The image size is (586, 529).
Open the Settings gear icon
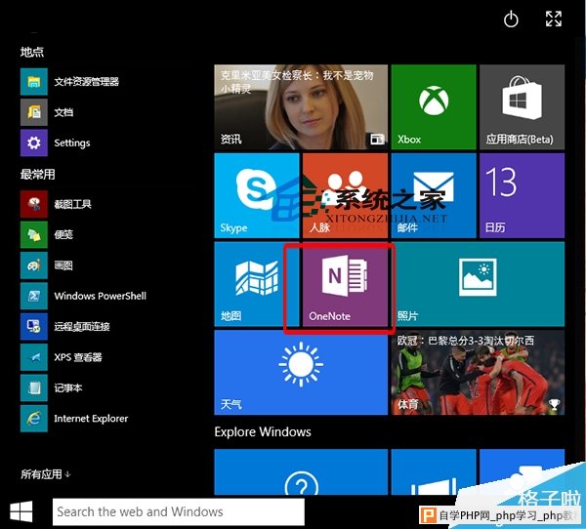(34, 142)
